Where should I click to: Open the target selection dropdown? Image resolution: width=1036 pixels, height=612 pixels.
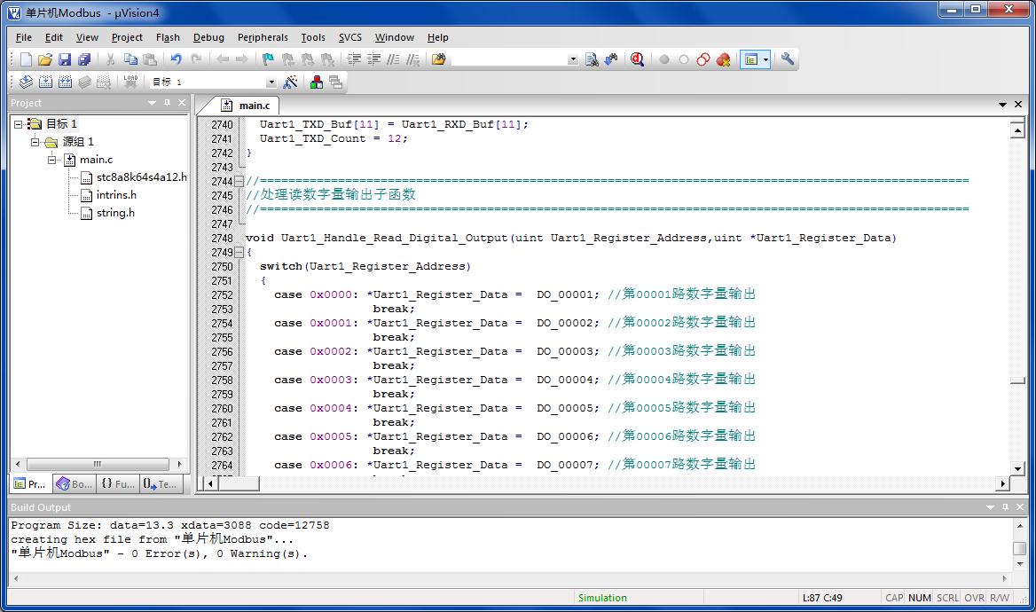point(271,82)
